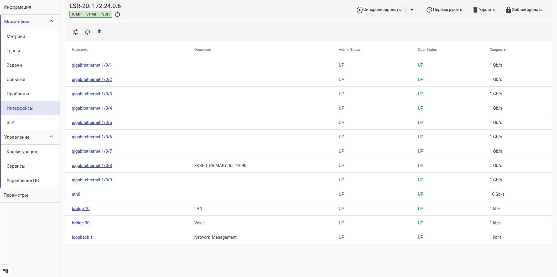Click the SNMP status badge
Viewport: 557px width, 277px height.
point(92,14)
